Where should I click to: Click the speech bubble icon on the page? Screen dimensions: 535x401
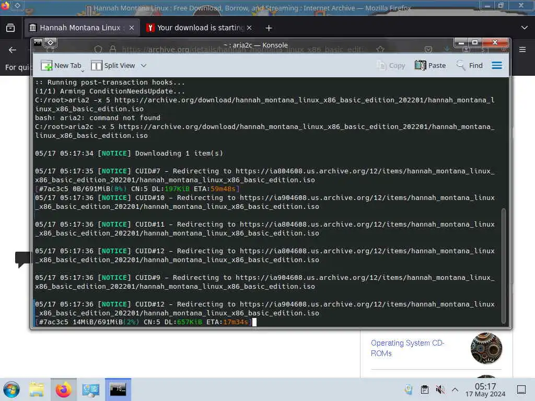22,259
